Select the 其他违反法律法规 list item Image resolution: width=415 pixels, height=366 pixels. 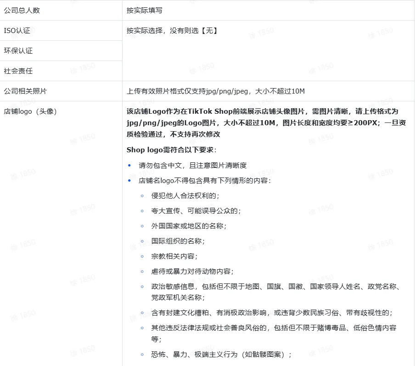[x=274, y=333]
